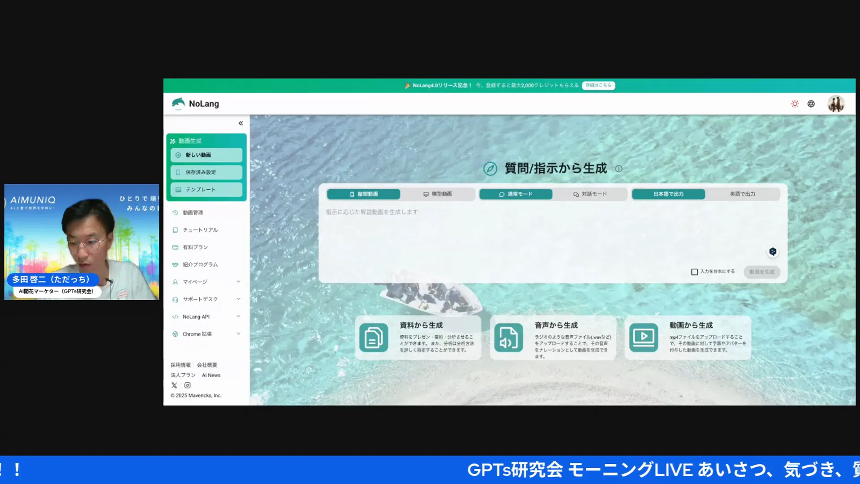Viewport: 860px width, 484px height.
Task: Expand the NoLang API chevron
Action: pyautogui.click(x=238, y=316)
